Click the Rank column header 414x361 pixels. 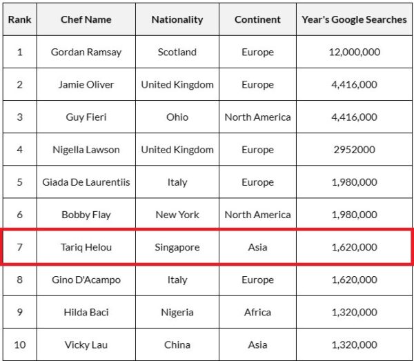pyautogui.click(x=20, y=19)
